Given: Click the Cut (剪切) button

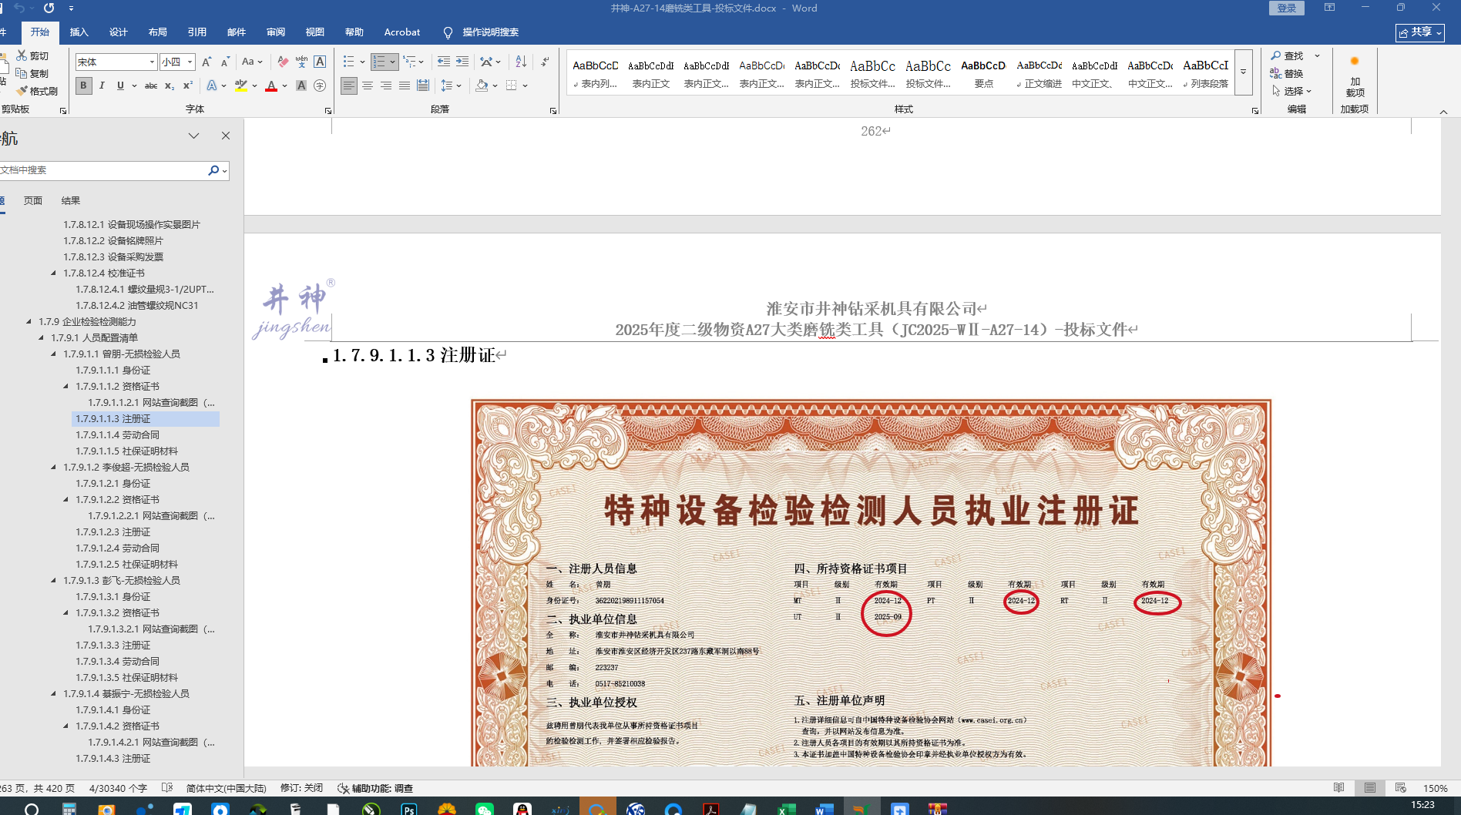Looking at the screenshot, I should pyautogui.click(x=33, y=55).
